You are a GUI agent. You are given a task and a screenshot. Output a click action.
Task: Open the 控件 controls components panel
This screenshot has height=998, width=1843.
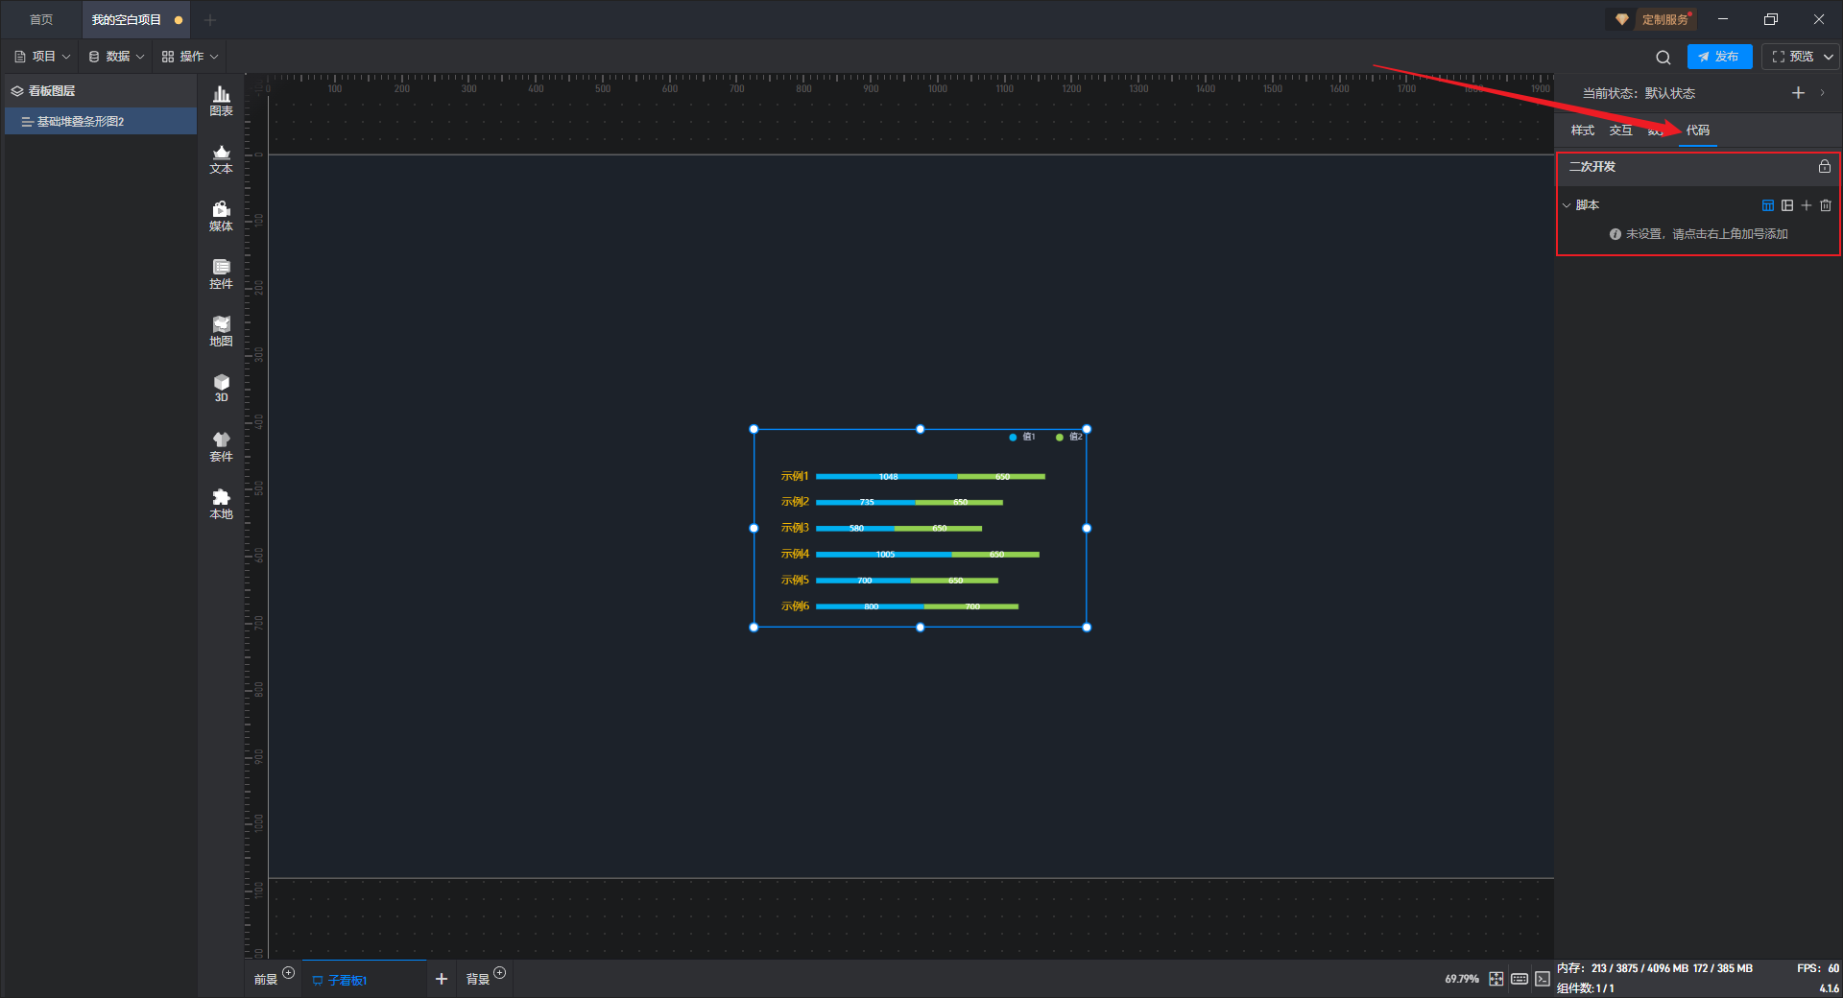click(221, 273)
